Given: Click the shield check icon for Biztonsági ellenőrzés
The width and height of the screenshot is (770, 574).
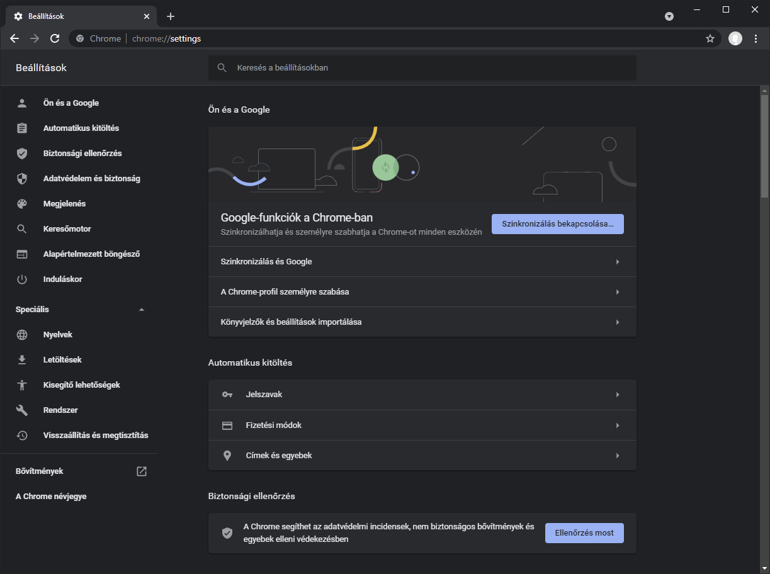Looking at the screenshot, I should pos(22,153).
